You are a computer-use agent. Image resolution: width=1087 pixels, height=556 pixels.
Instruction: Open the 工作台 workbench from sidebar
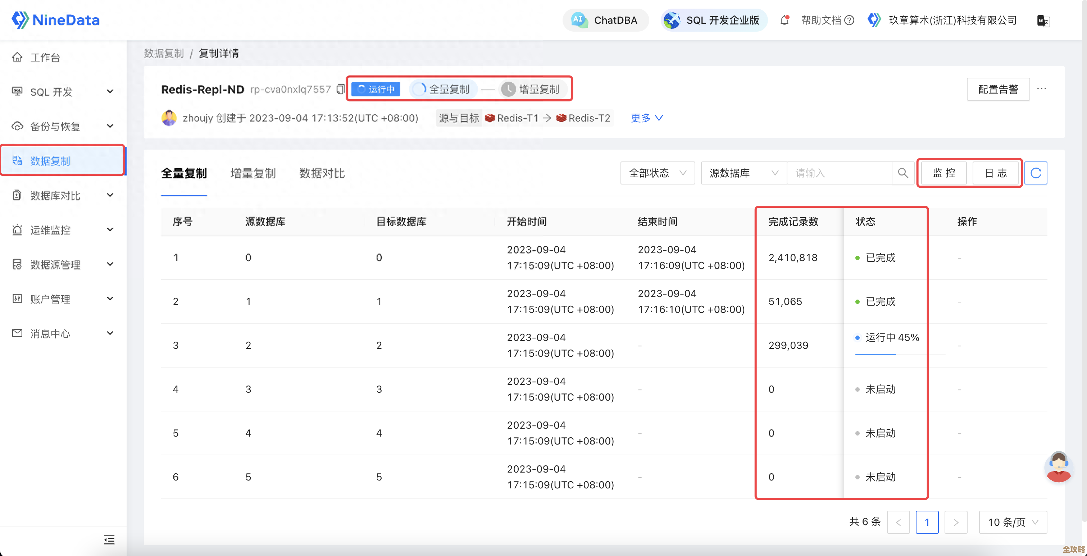coord(45,58)
